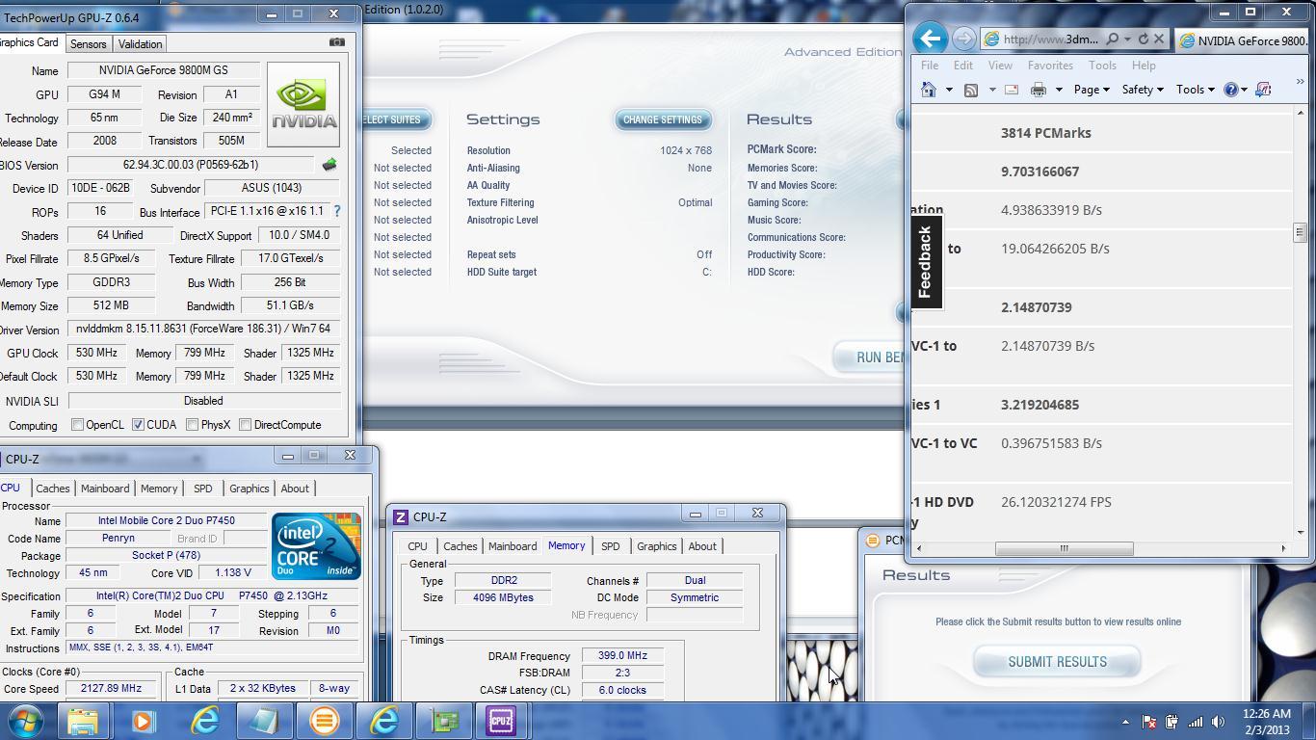Click the GPU-Z graphics card taskbar icon
Viewport: 1316px width, 740px height.
[x=445, y=721]
